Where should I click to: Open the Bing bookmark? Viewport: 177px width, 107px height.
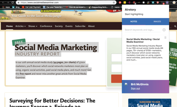[16, 7]
